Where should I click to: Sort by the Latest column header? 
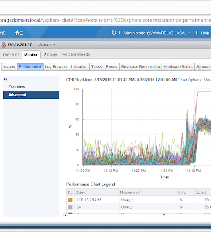[204, 192]
